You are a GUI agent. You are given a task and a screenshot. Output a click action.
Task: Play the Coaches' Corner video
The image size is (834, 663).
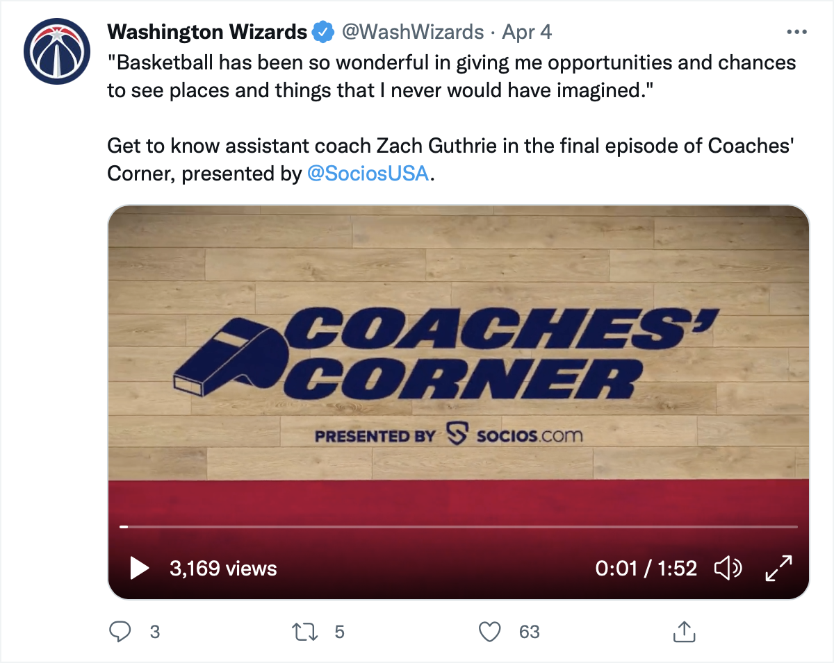click(x=140, y=569)
